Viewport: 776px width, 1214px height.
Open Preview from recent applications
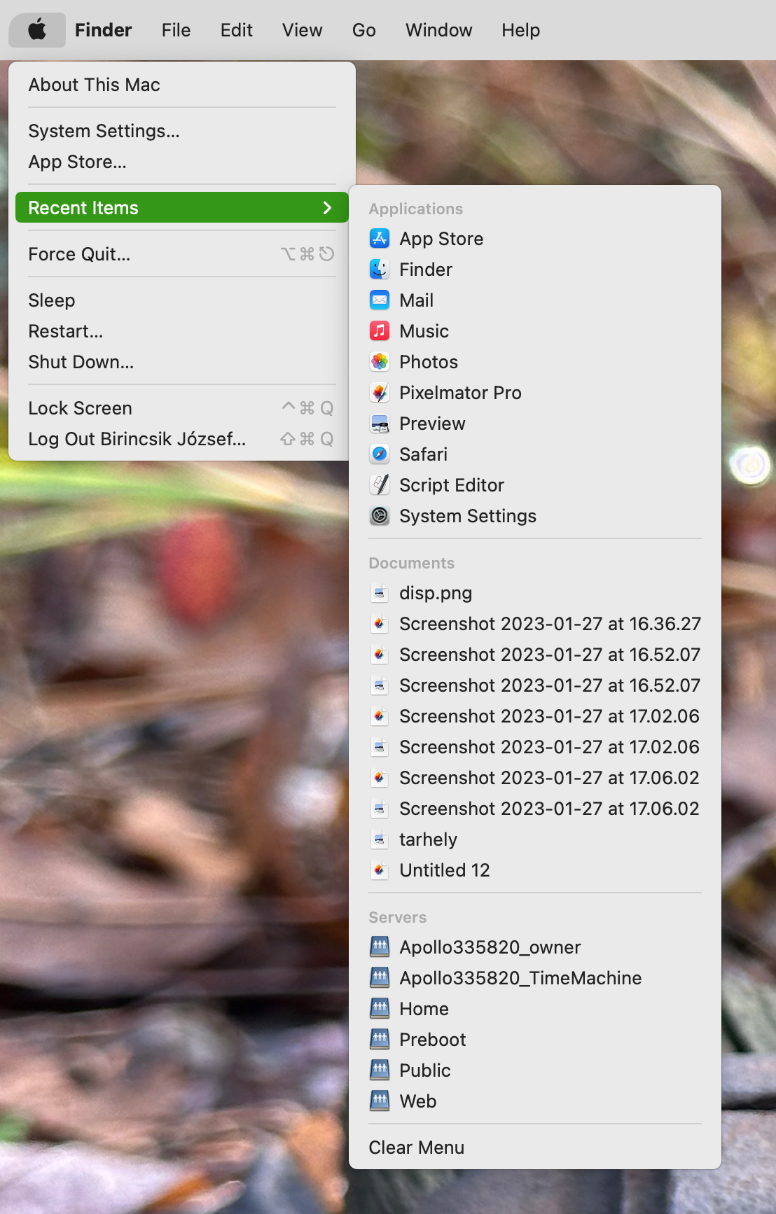535,424
